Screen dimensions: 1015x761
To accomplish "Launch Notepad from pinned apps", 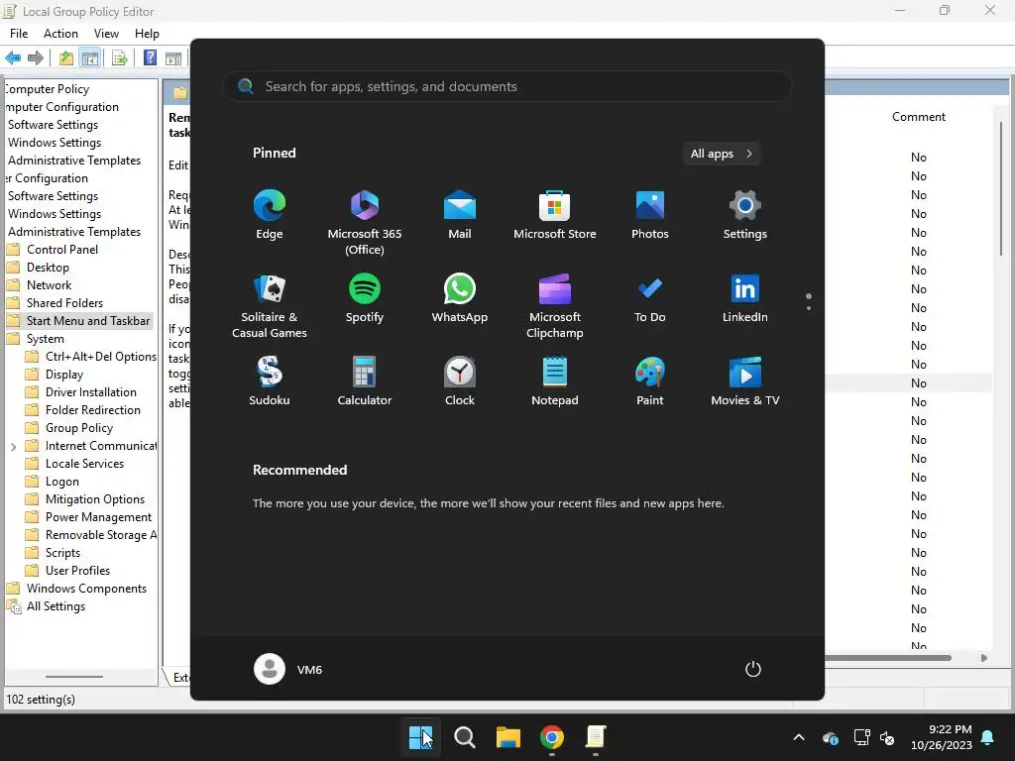I will point(555,381).
